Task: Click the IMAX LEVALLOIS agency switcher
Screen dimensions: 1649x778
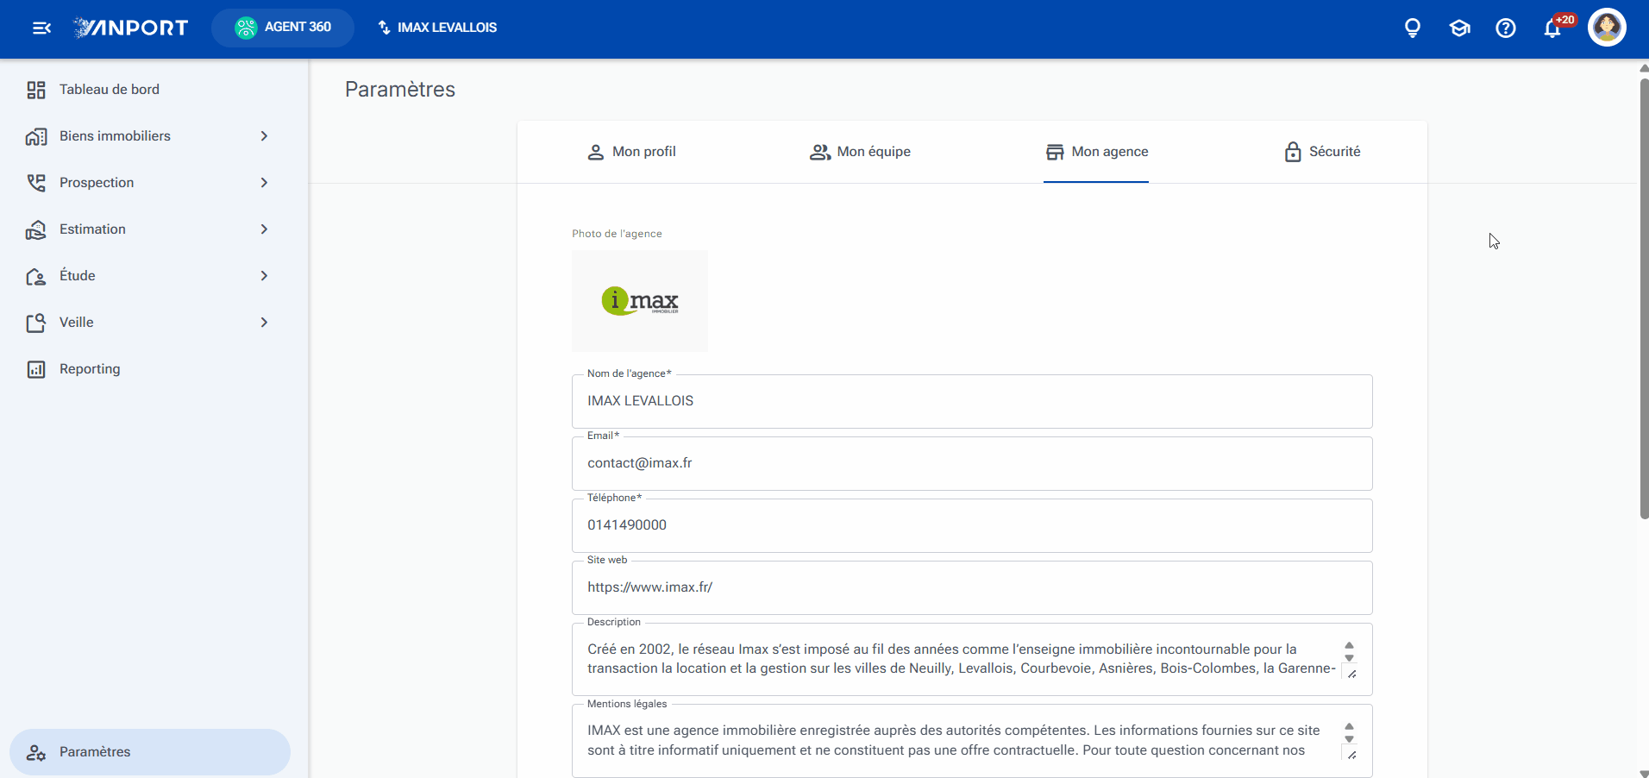Action: [x=437, y=28]
